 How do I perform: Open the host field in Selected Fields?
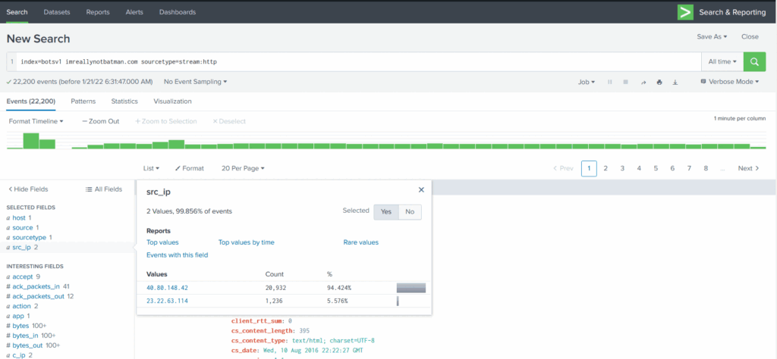click(19, 217)
